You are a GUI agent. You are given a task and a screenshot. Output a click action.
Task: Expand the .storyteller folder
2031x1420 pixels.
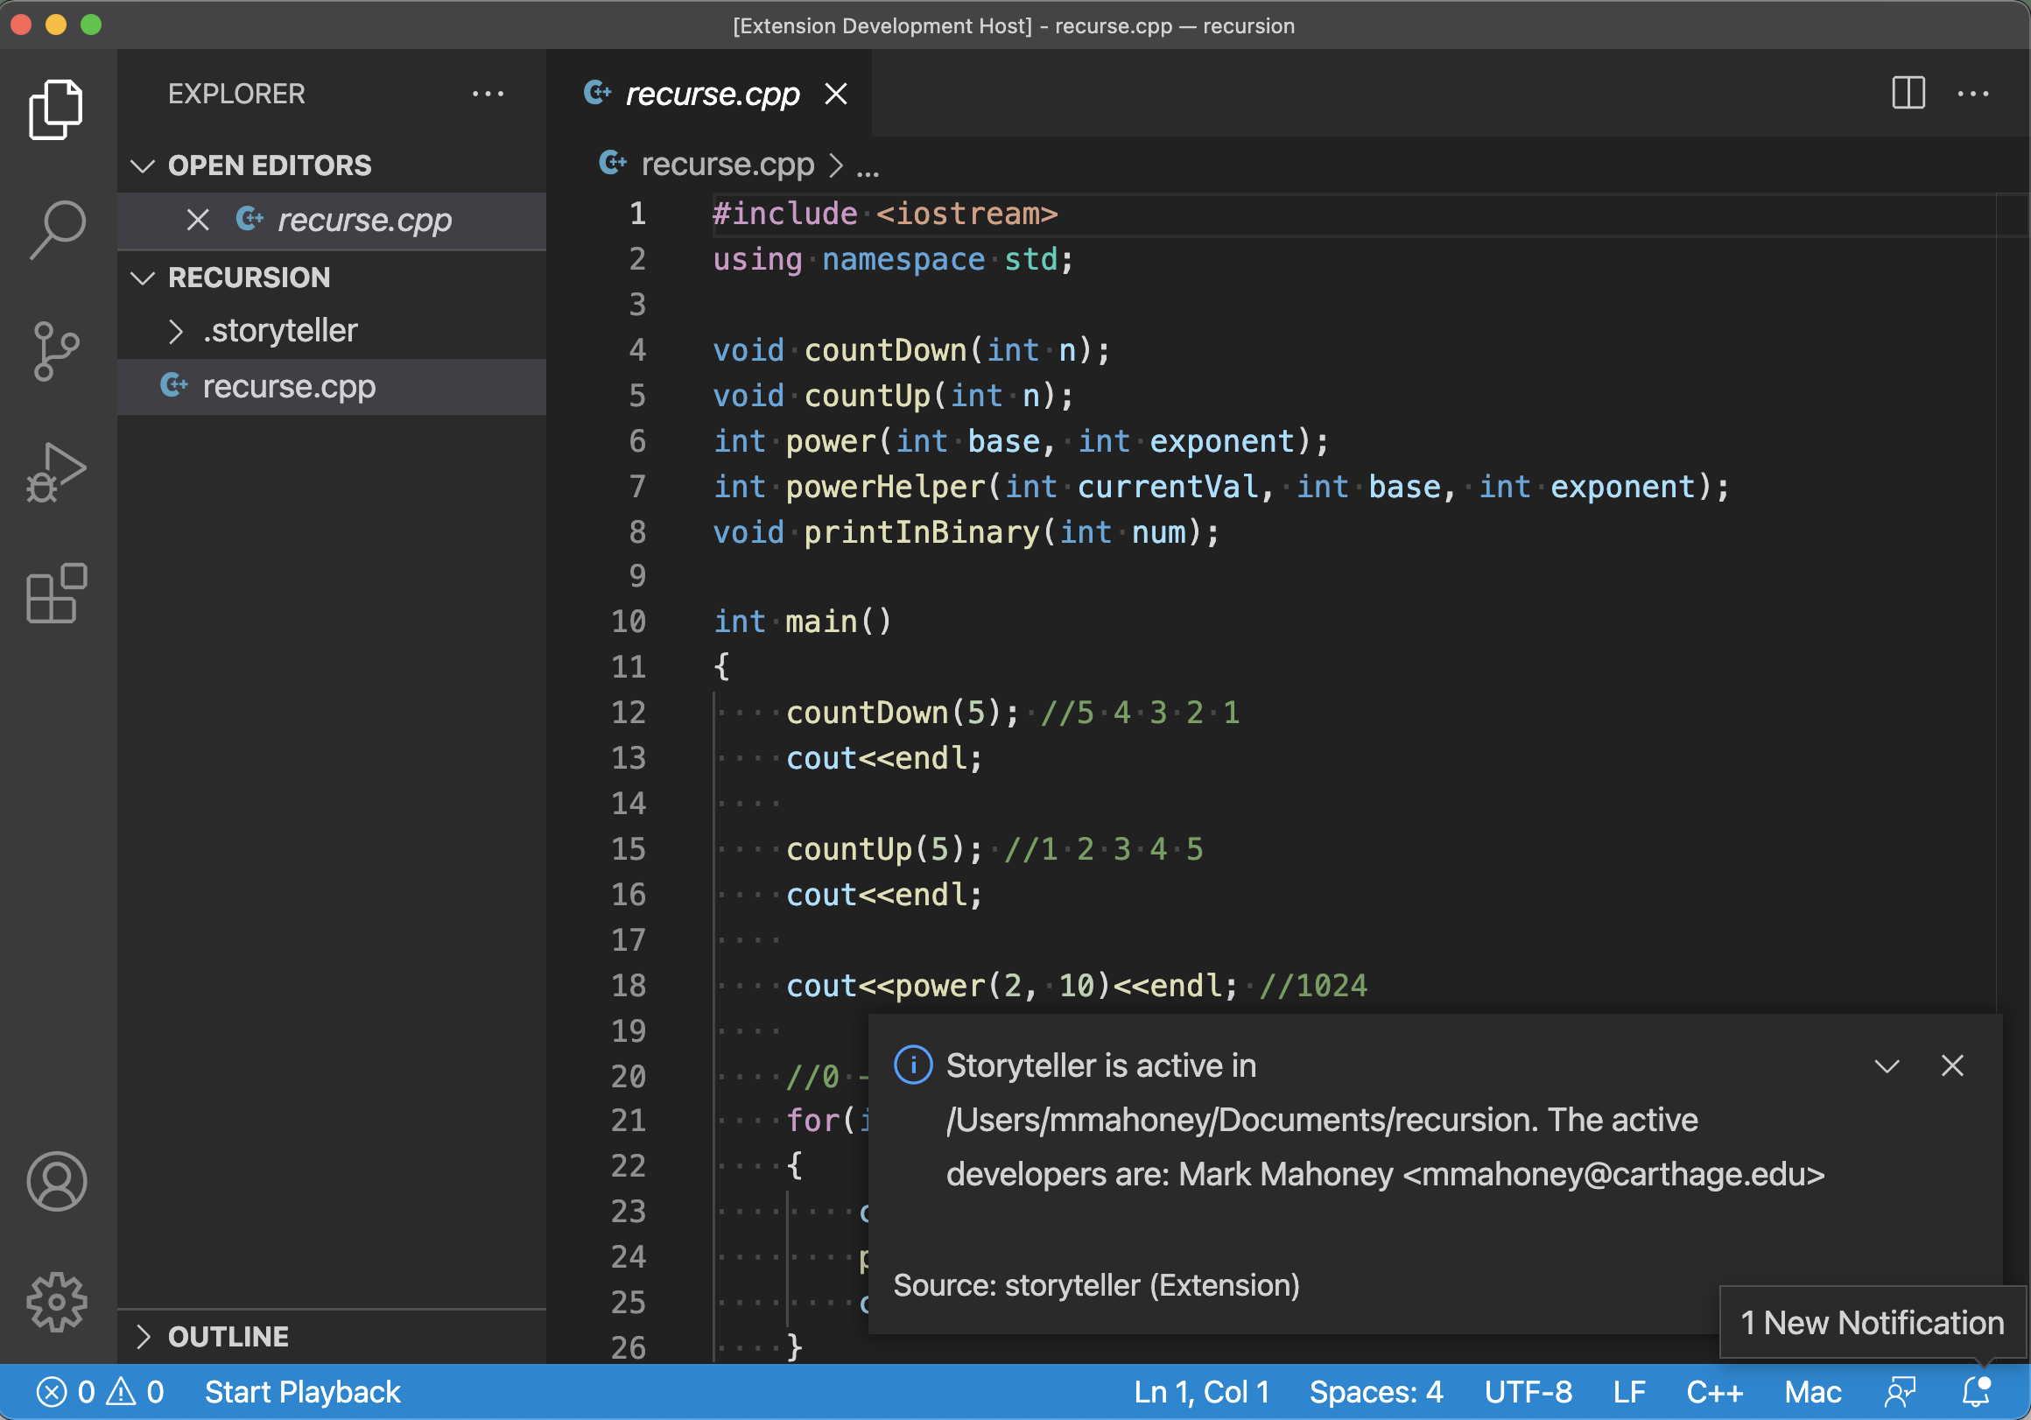175,331
